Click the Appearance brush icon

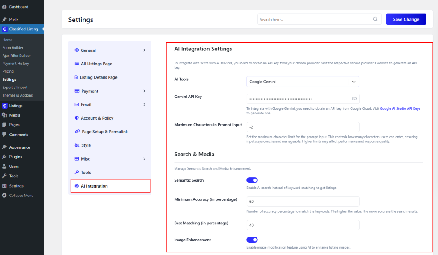click(4, 147)
